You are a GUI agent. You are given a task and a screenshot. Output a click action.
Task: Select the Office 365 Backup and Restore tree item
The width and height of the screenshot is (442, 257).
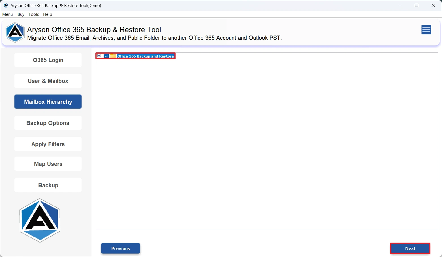(146, 56)
